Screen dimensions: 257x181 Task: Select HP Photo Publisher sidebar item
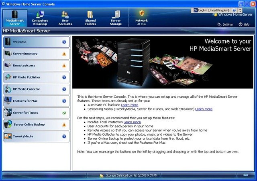[37, 77]
